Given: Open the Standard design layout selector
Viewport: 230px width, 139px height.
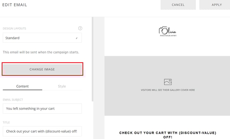Looking at the screenshot, I should 42,38.
